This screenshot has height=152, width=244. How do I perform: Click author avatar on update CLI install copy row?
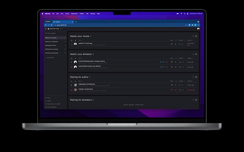tap(75, 44)
